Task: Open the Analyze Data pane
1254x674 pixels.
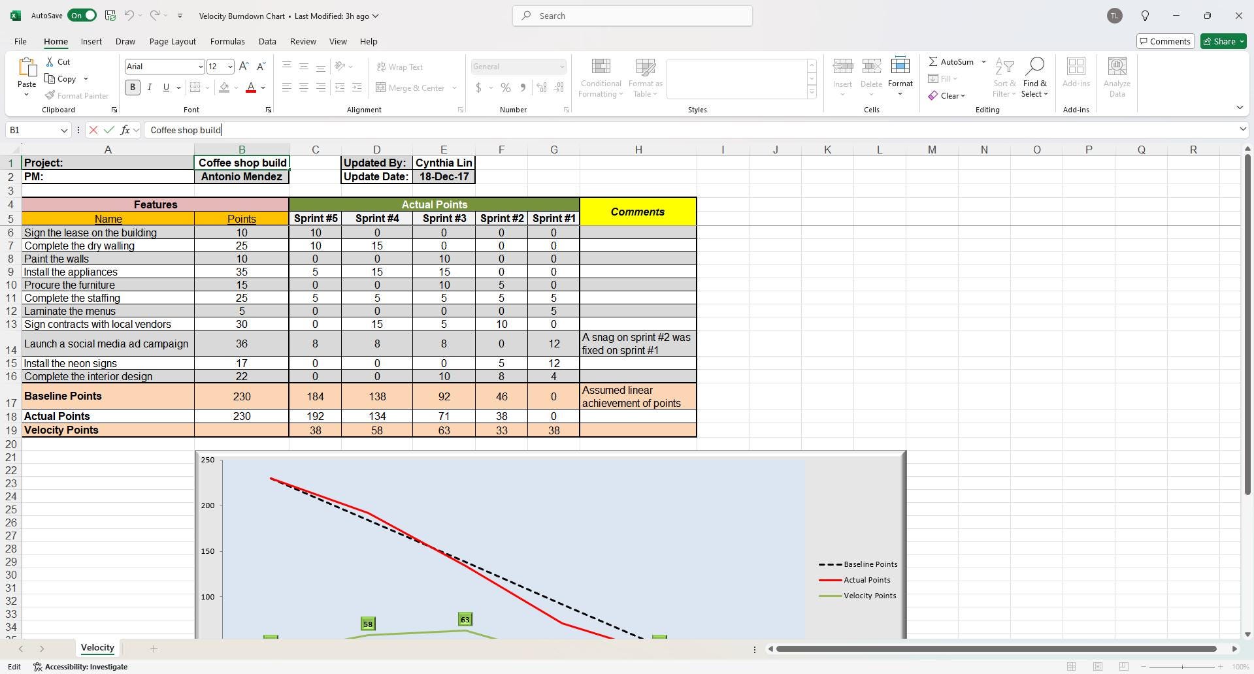Action: [x=1116, y=76]
